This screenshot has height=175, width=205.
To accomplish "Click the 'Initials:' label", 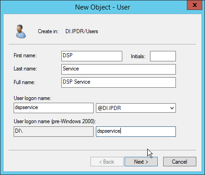I will click(x=138, y=56).
